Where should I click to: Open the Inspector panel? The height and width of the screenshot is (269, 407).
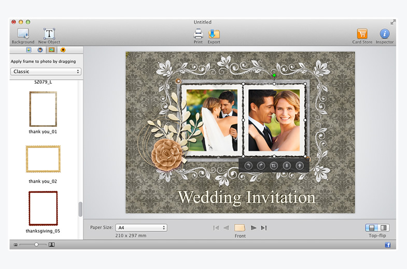[384, 34]
